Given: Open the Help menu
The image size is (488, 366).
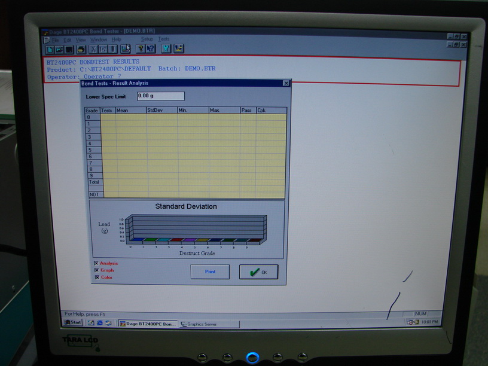Looking at the screenshot, I should [x=117, y=39].
